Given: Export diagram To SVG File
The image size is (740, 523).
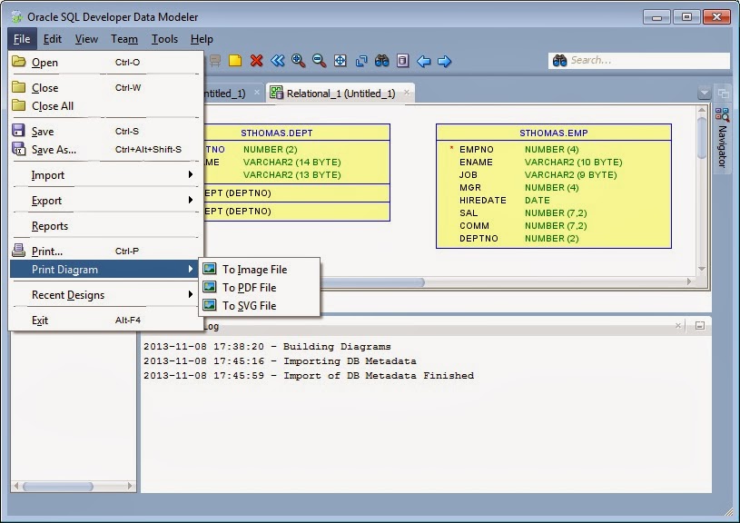Looking at the screenshot, I should click(x=259, y=305).
